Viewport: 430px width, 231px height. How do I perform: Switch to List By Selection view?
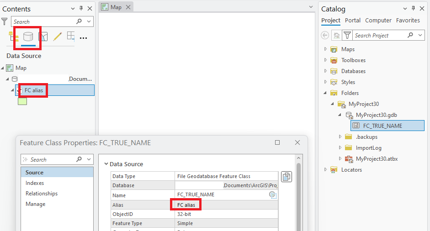(43, 37)
